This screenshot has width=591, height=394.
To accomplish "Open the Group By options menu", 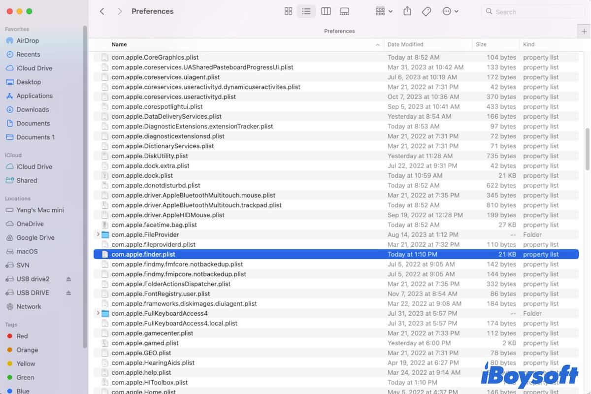I will [x=384, y=11].
